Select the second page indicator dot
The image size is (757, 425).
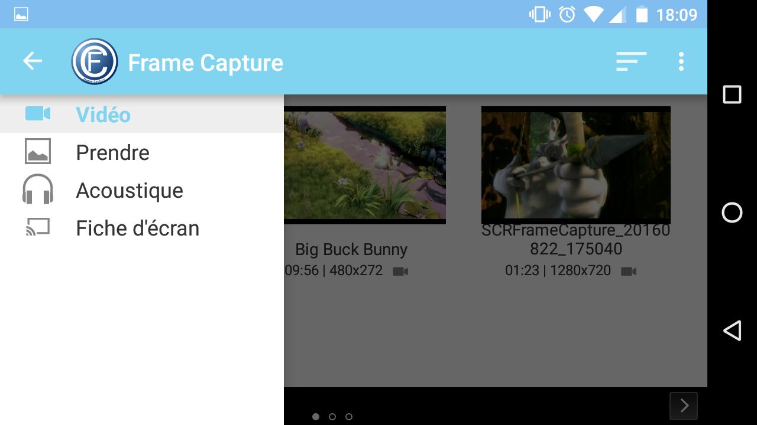click(332, 417)
